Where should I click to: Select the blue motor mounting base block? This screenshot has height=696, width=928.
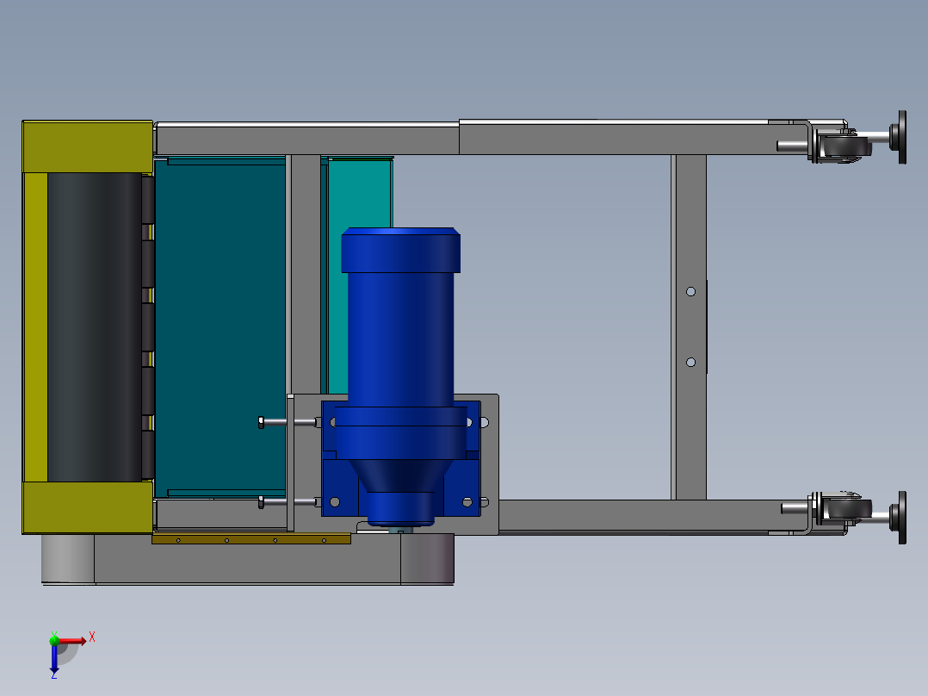(x=400, y=459)
